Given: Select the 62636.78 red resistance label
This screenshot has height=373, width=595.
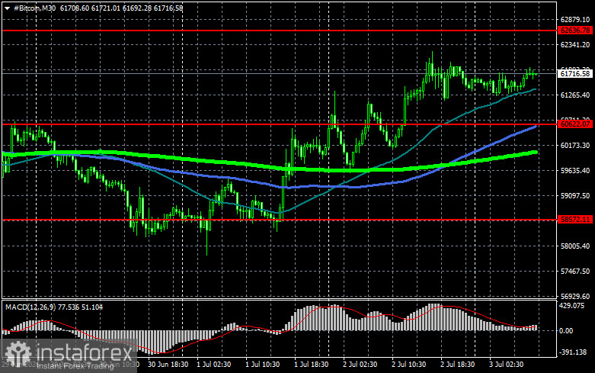Looking at the screenshot, I should (575, 31).
